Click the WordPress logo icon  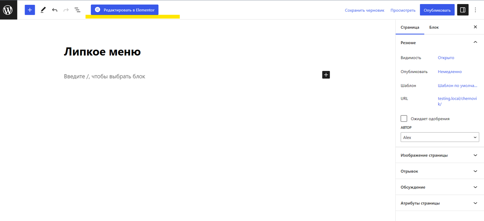8,10
